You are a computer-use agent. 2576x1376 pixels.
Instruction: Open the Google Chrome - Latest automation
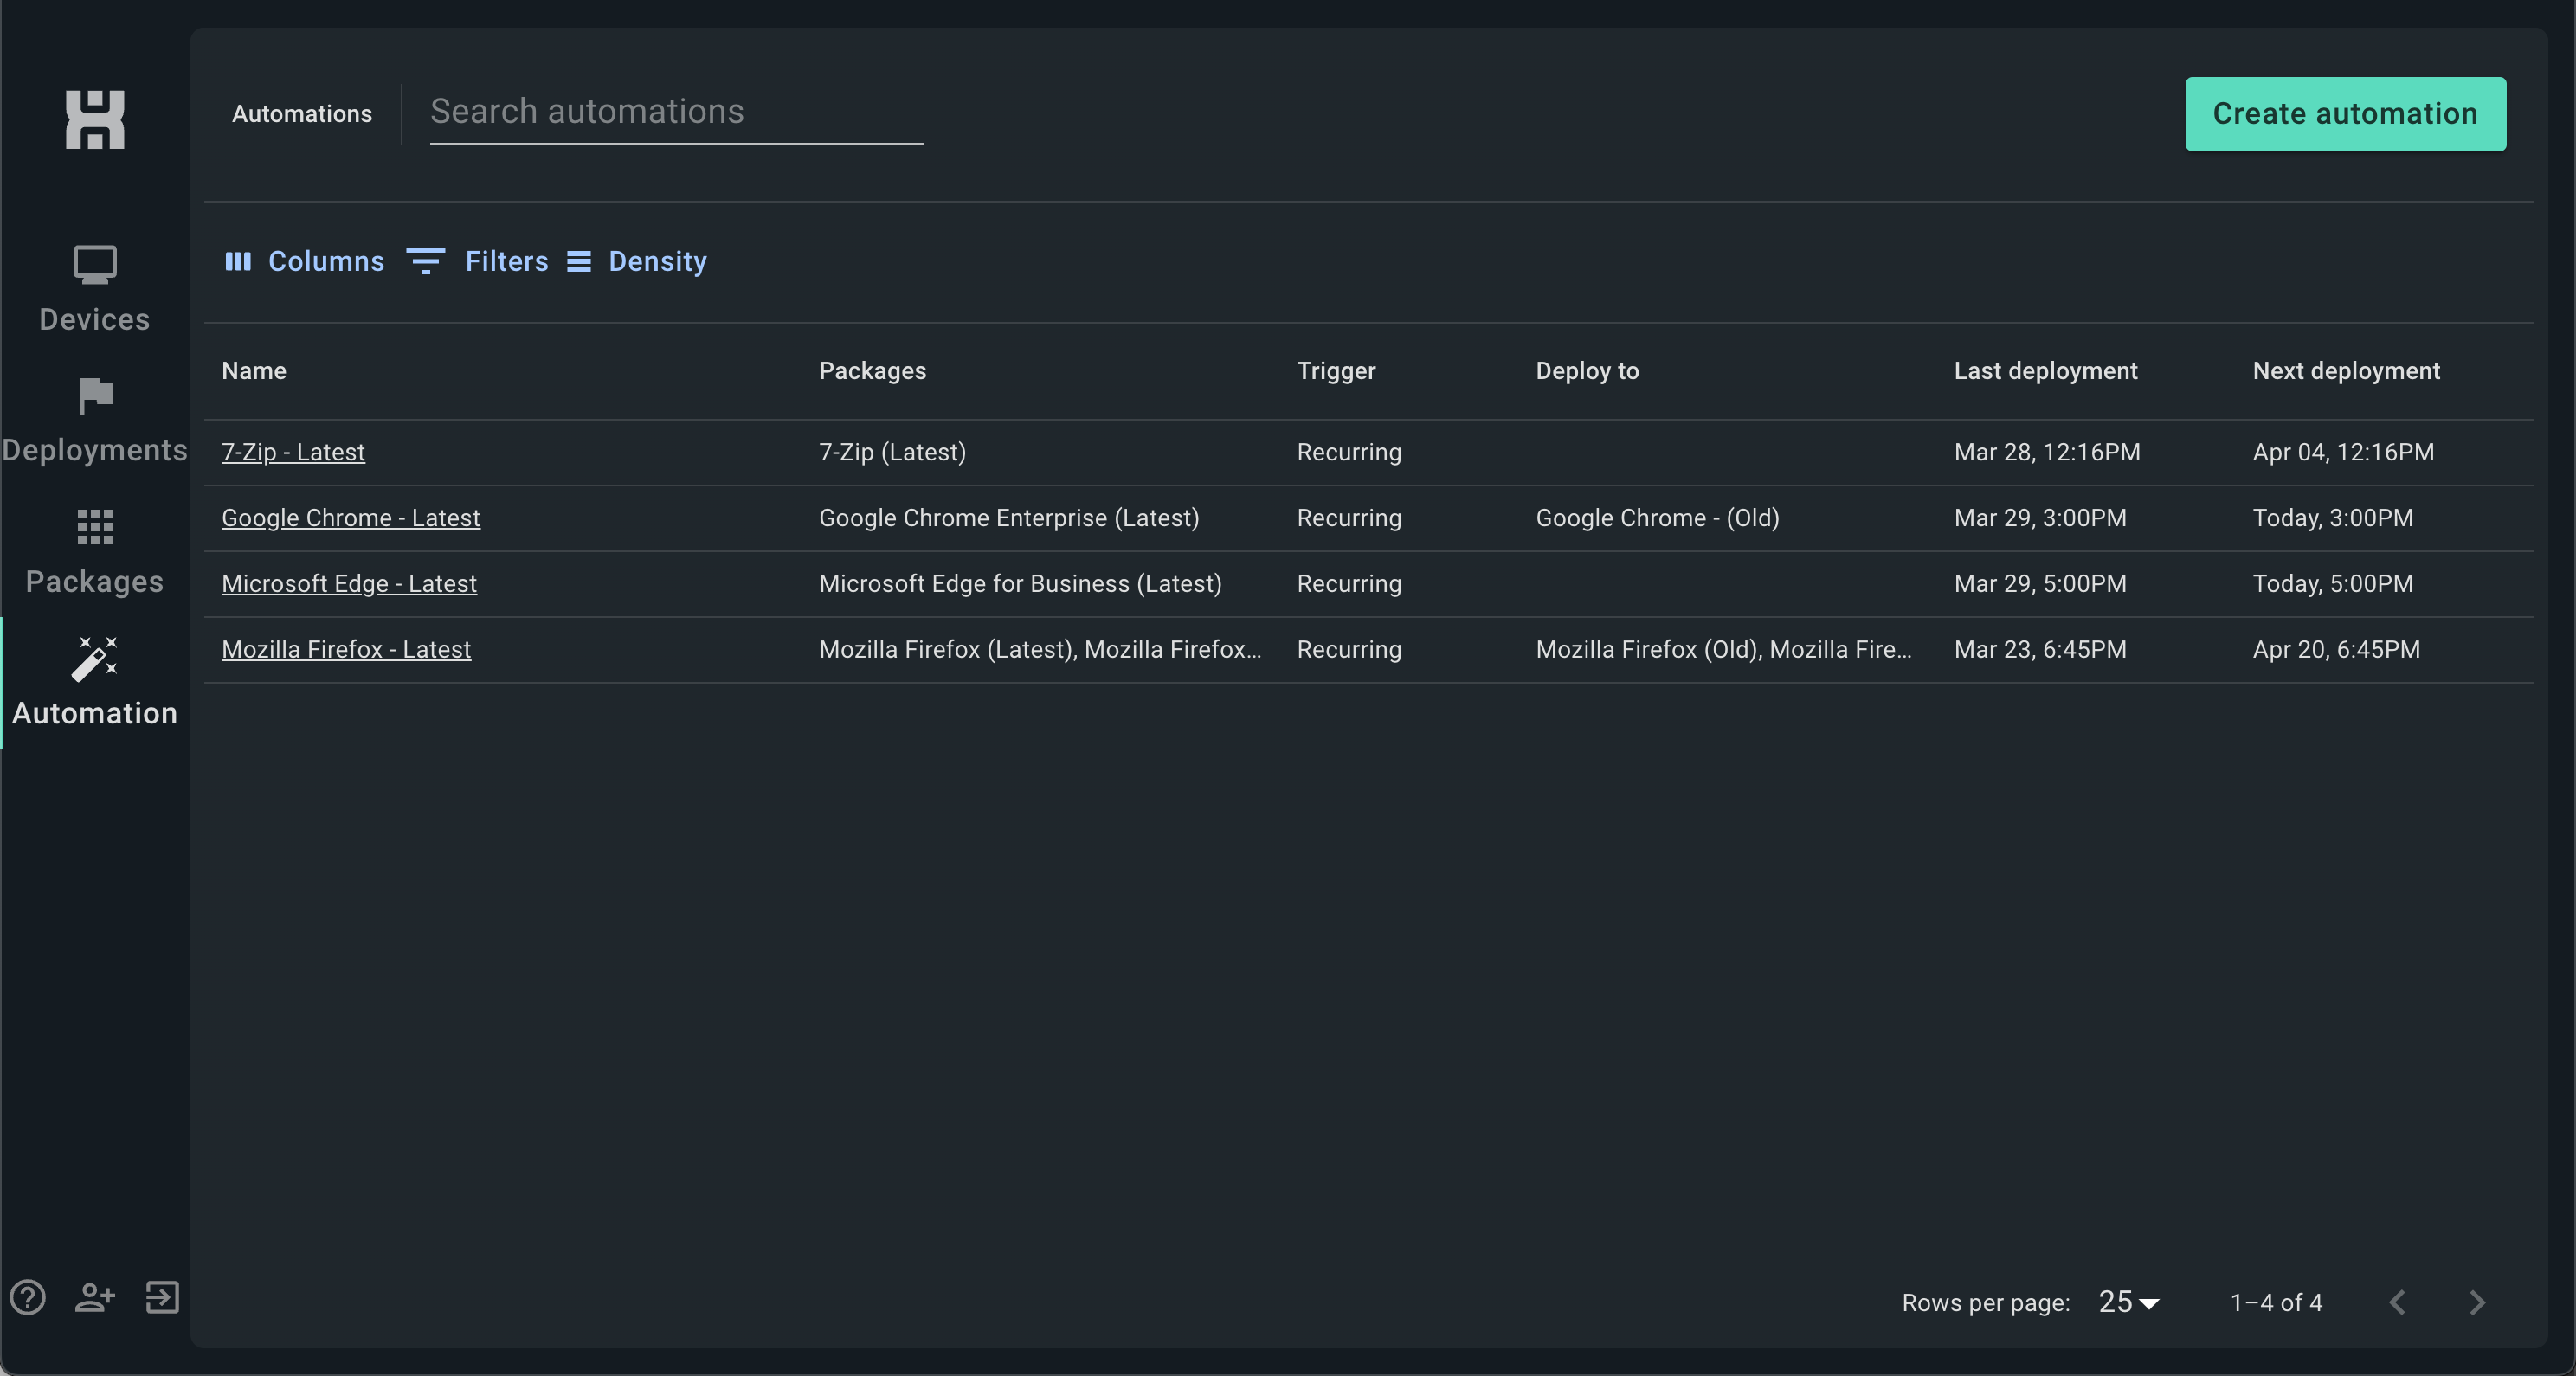[351, 518]
